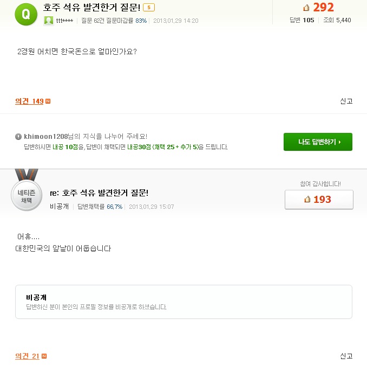Image resolution: width=367 pixels, height=371 pixels.
Task: Click the question title 호주 석유 발견한거 질문!
Action: 91,8
